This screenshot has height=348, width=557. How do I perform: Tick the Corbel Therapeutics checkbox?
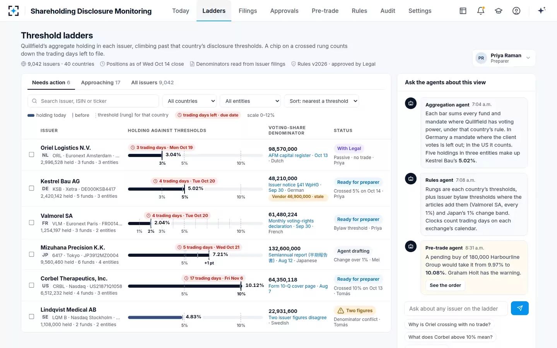click(32, 285)
